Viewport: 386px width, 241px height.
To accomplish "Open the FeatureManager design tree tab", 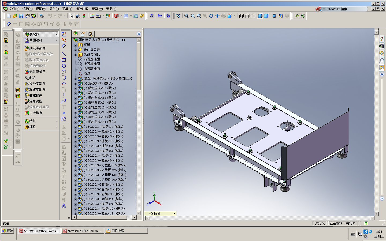I will click(x=76, y=34).
